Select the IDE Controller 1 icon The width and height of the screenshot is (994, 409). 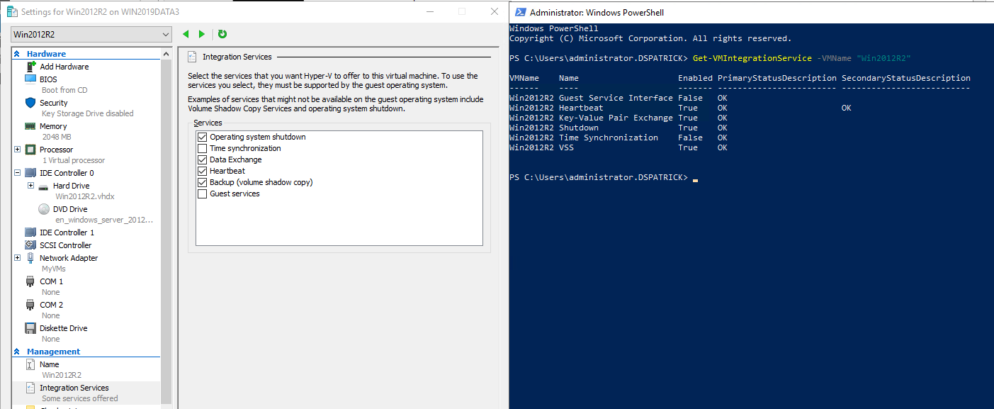point(30,232)
